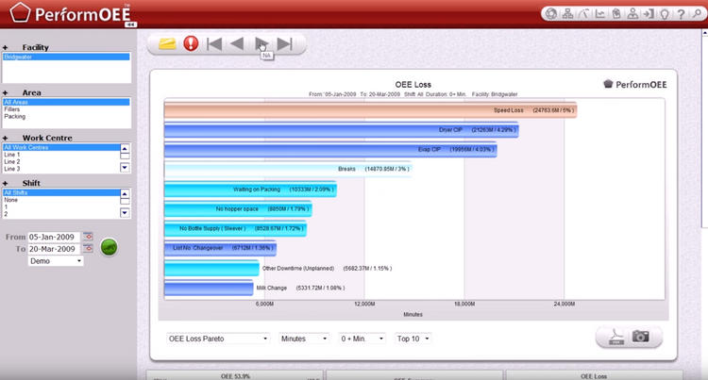Open the hierarchy tree icon
708x380 pixels.
(x=567, y=13)
